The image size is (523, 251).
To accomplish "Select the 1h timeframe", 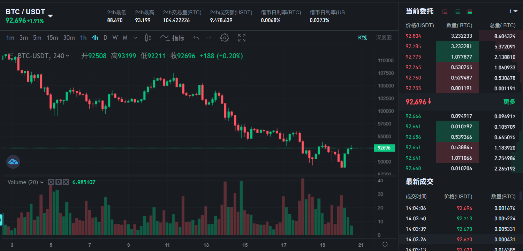I will coord(83,38).
